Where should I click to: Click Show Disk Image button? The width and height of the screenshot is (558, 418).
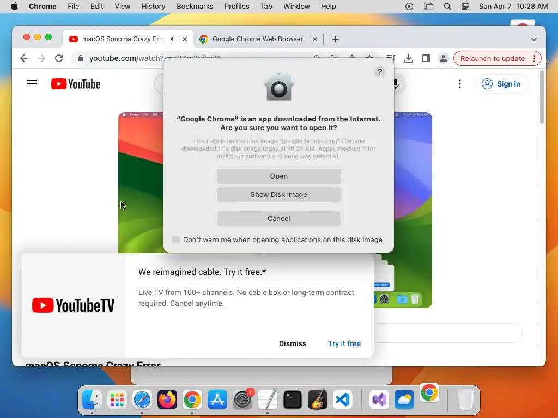tap(278, 194)
